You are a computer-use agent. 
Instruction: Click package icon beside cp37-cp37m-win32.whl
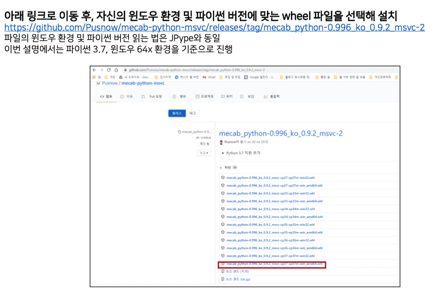tap(223, 256)
